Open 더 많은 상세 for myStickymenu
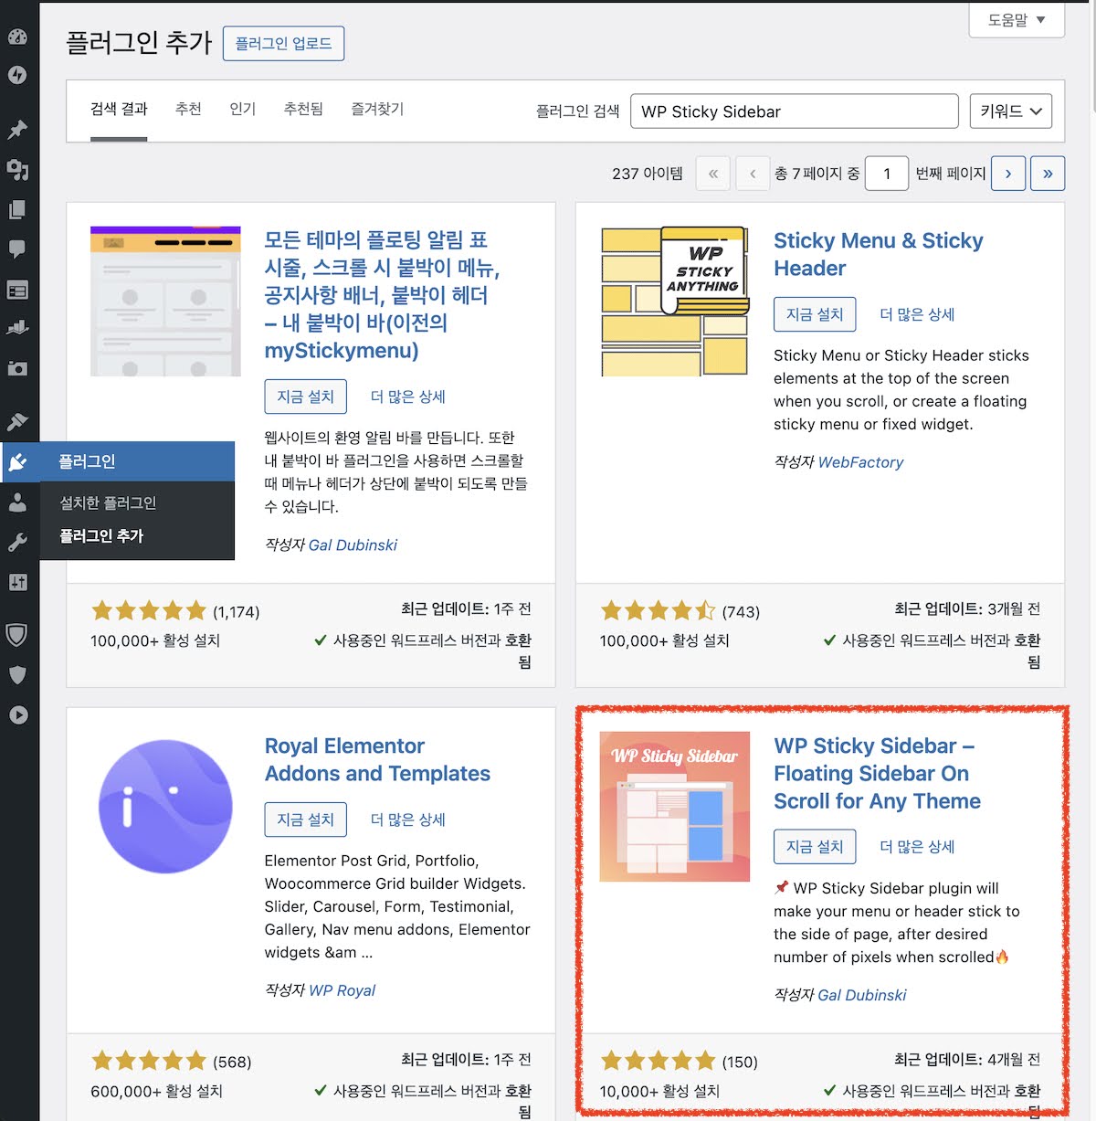The image size is (1096, 1121). pyautogui.click(x=407, y=397)
